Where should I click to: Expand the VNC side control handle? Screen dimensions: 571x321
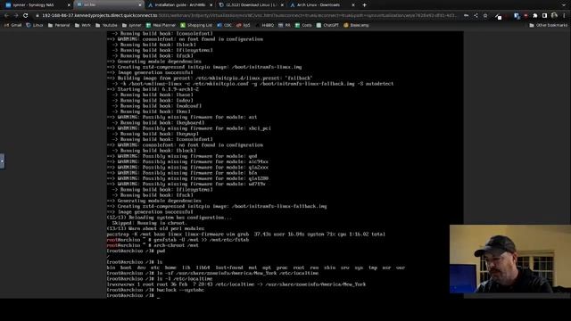tap(2, 160)
